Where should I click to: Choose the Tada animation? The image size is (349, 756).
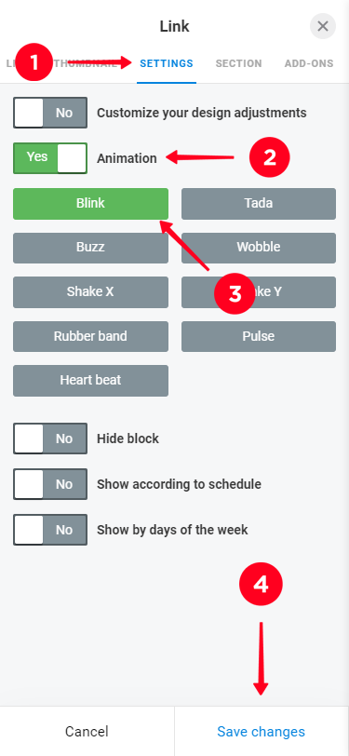click(259, 204)
